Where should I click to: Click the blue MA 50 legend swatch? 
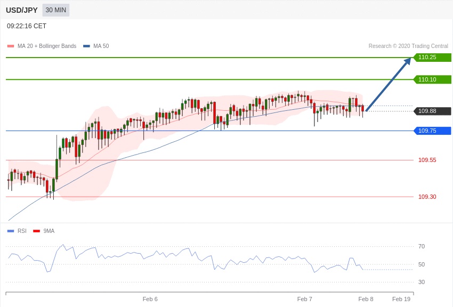(86, 46)
